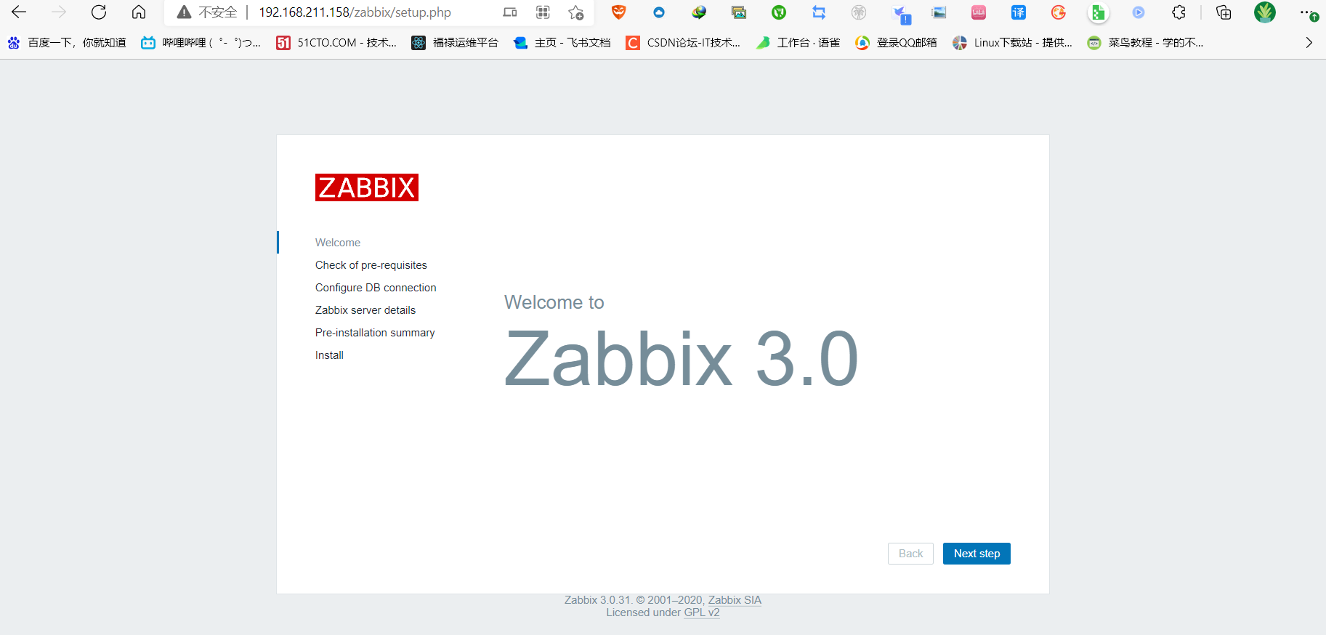Image resolution: width=1326 pixels, height=635 pixels.
Task: Open the green document extension icon
Action: pos(1098,12)
